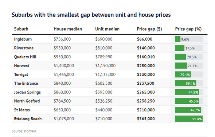Click the chart title about smallest gap

click(91, 15)
